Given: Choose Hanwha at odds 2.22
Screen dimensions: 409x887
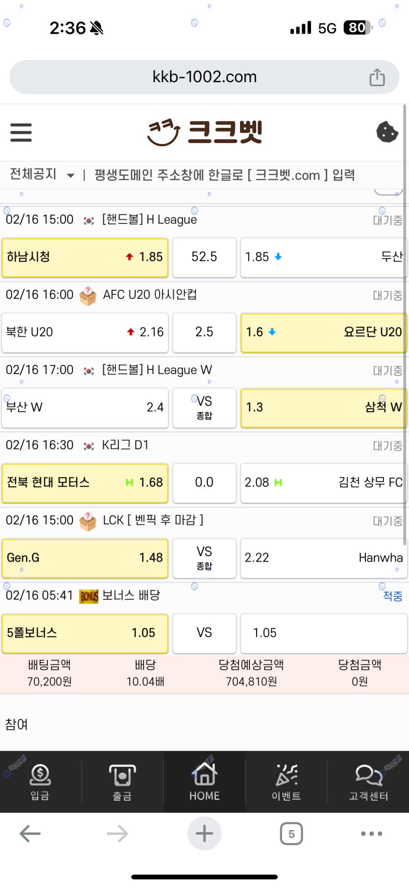Looking at the screenshot, I should [x=323, y=558].
